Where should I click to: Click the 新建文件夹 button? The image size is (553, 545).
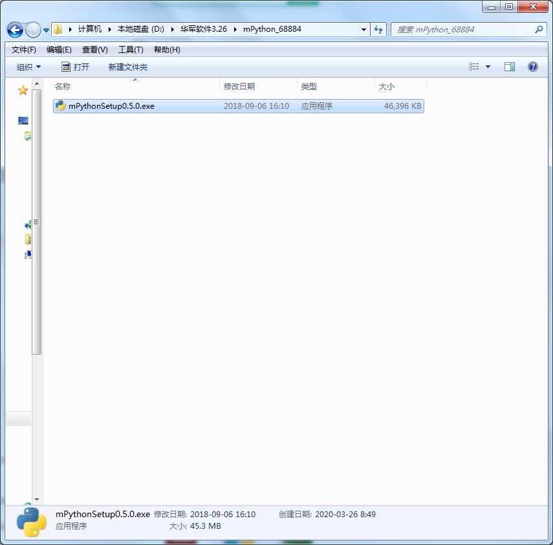127,66
